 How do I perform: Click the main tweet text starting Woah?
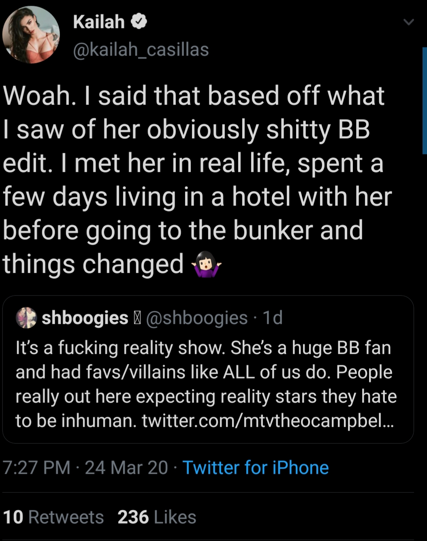(x=197, y=180)
